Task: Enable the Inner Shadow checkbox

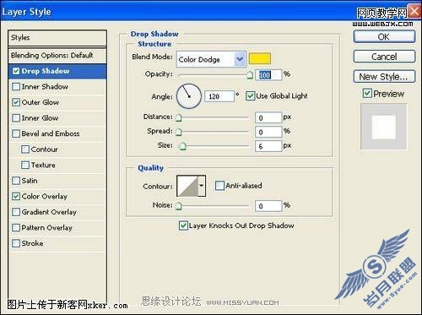Action: (x=16, y=86)
